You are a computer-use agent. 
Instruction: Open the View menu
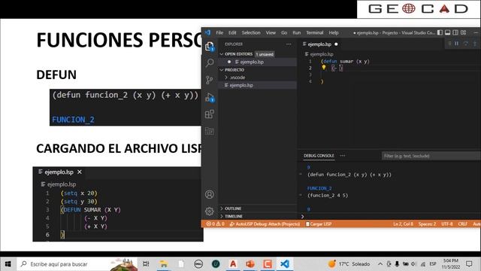click(x=271, y=32)
